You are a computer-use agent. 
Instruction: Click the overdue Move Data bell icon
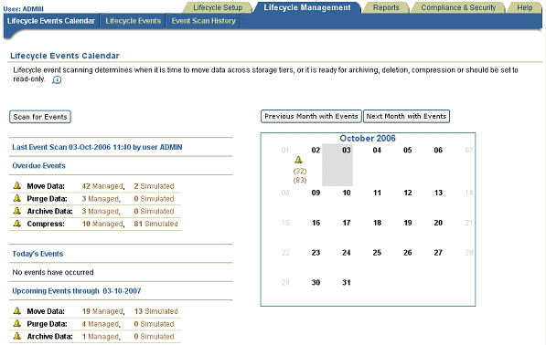17,185
